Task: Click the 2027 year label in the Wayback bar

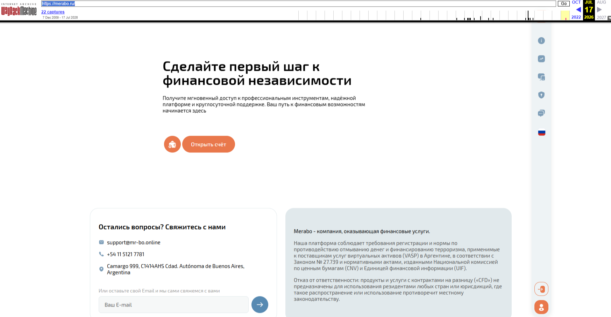Action: [x=601, y=17]
